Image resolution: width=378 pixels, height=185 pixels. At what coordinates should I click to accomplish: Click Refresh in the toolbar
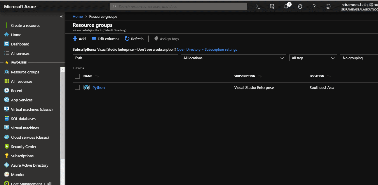pyautogui.click(x=134, y=39)
